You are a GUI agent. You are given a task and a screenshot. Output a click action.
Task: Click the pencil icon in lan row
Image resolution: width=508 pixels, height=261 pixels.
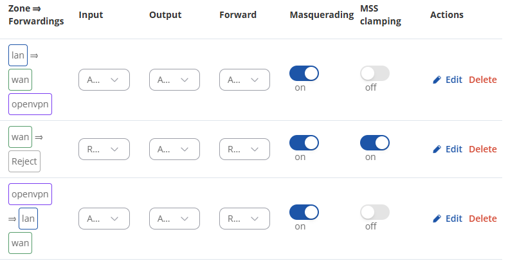(437, 80)
